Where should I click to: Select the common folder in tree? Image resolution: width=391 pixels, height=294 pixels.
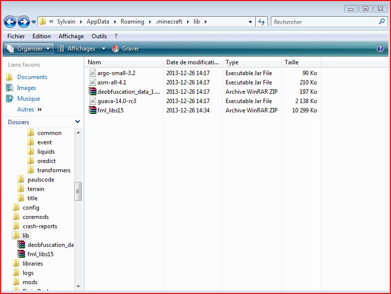(49, 133)
